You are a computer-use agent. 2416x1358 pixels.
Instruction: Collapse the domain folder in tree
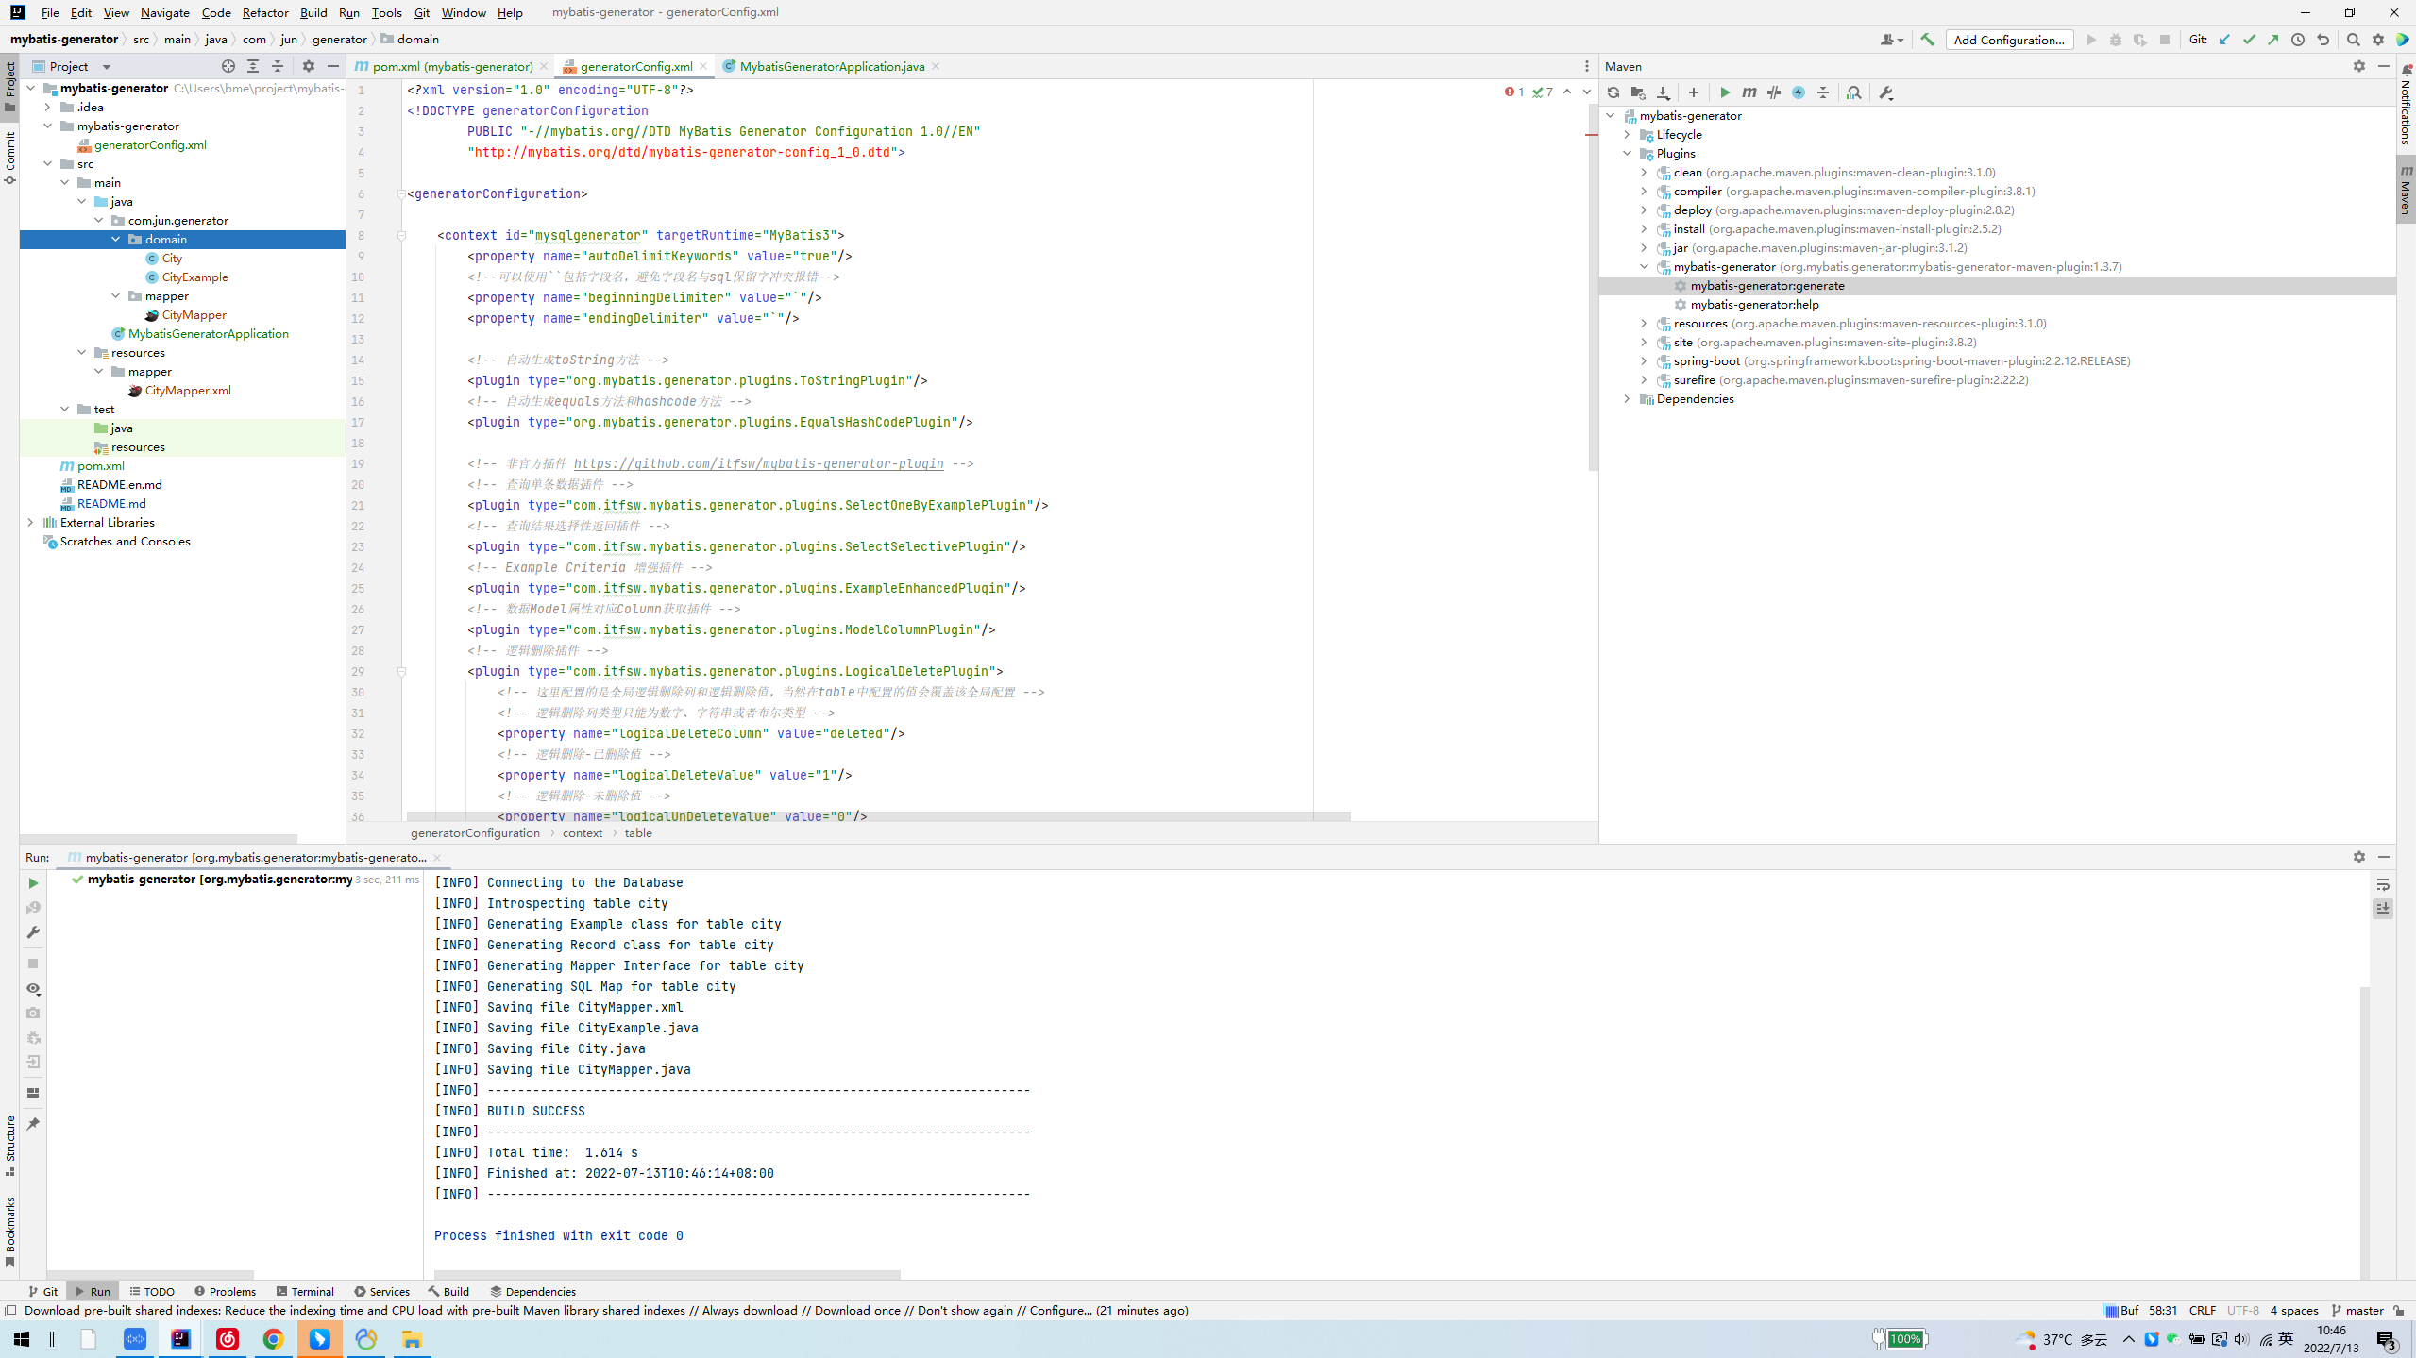116,239
